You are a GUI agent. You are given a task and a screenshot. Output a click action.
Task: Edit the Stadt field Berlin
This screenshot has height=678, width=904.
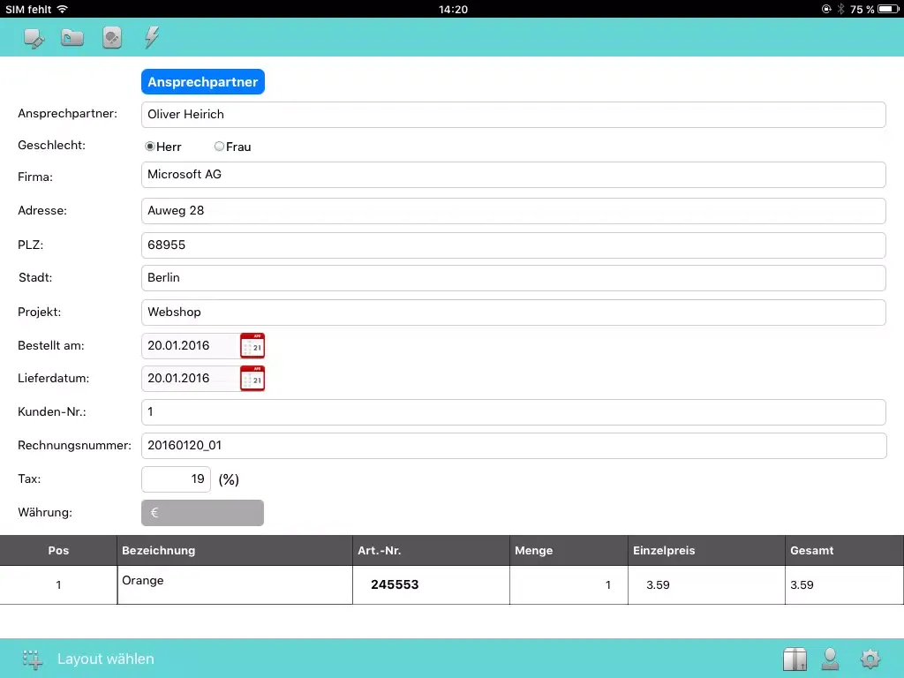(513, 278)
